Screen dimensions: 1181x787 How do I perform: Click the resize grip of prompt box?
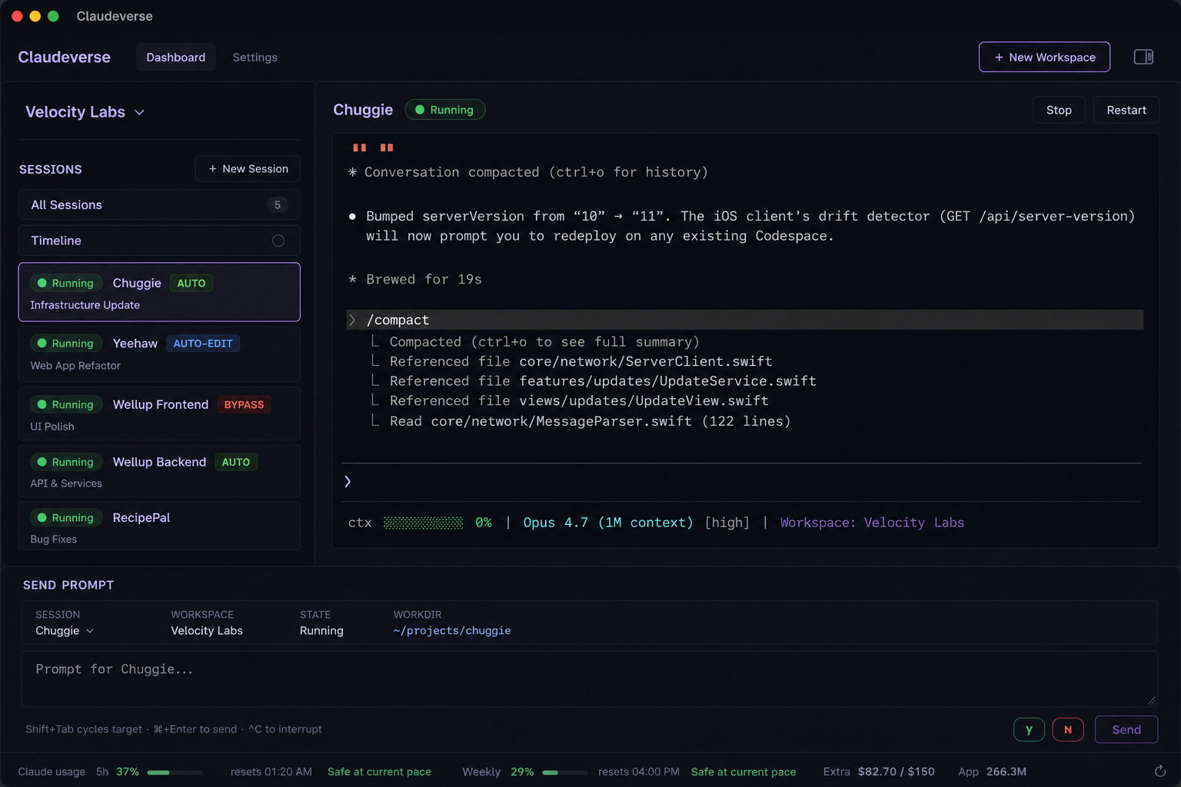1151,699
